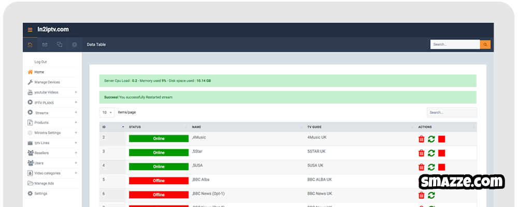Stop the 5USA stream
Screen dimensions: 518x207
click(x=442, y=167)
